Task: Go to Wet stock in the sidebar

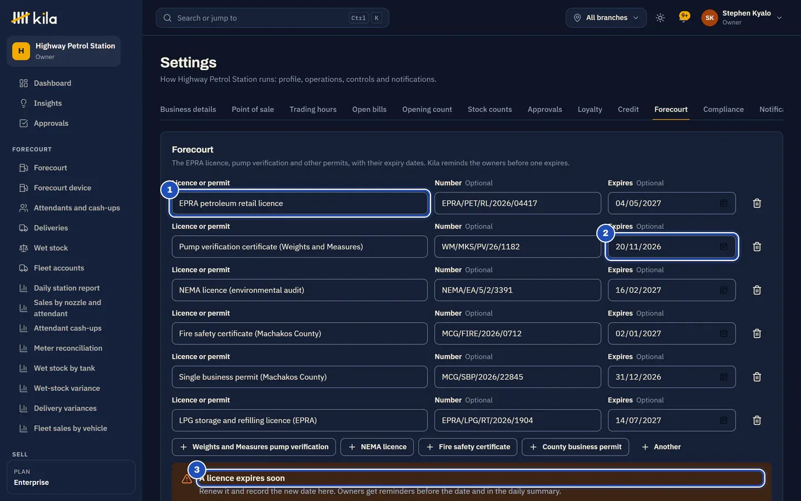Action: (x=71, y=248)
